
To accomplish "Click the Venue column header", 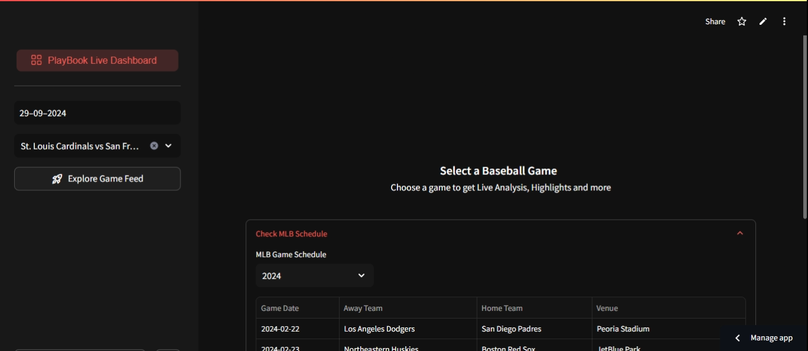I will coord(668,308).
